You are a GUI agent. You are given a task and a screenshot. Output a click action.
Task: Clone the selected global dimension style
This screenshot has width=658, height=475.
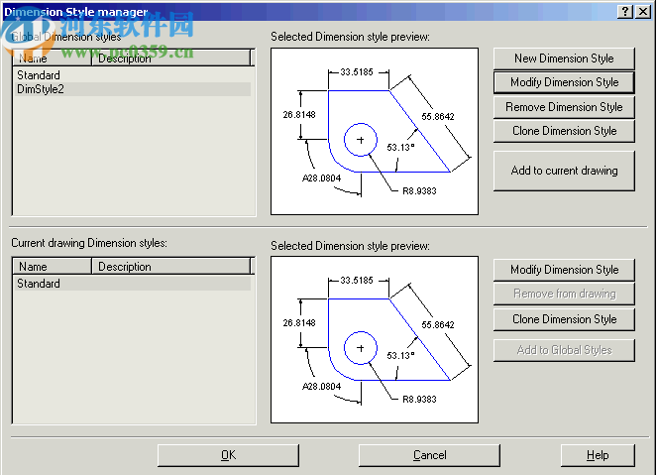tap(564, 131)
